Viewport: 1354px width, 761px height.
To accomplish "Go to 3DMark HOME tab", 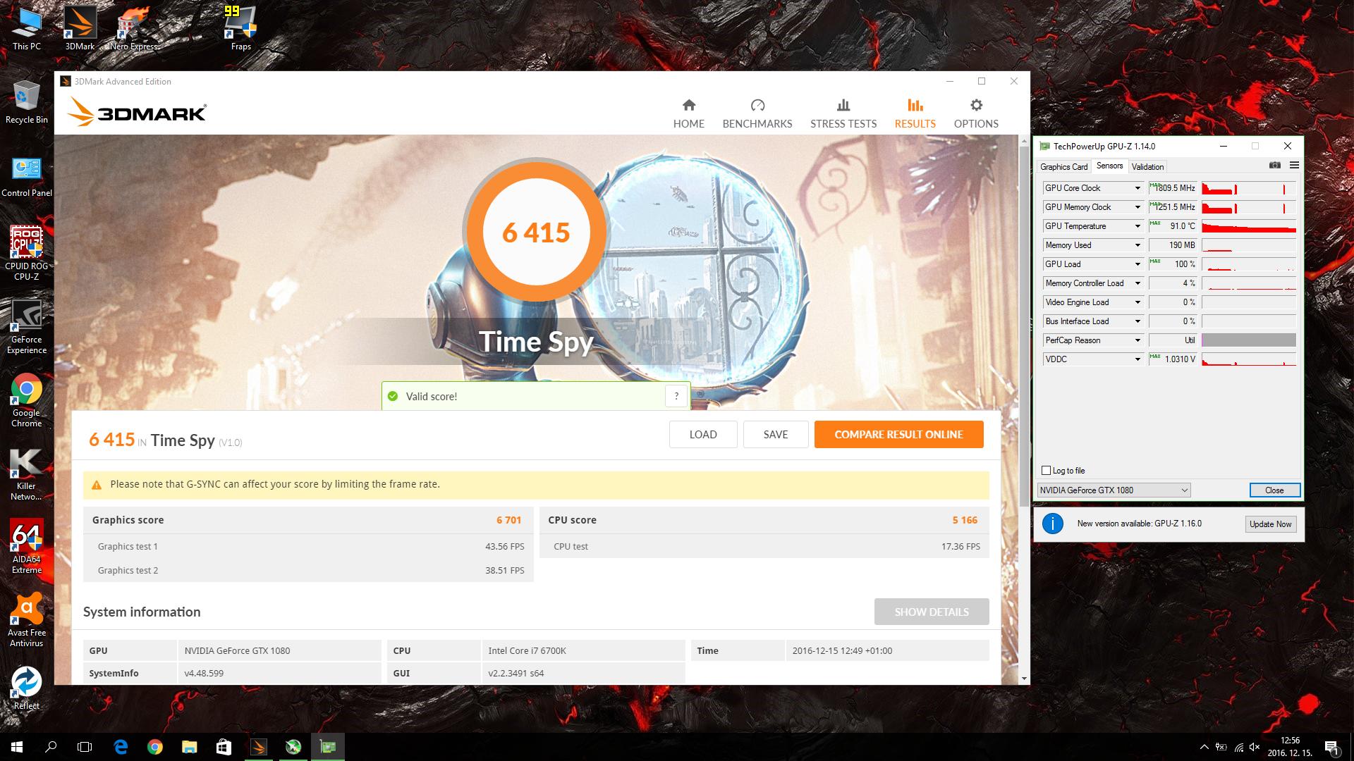I will pyautogui.click(x=689, y=113).
